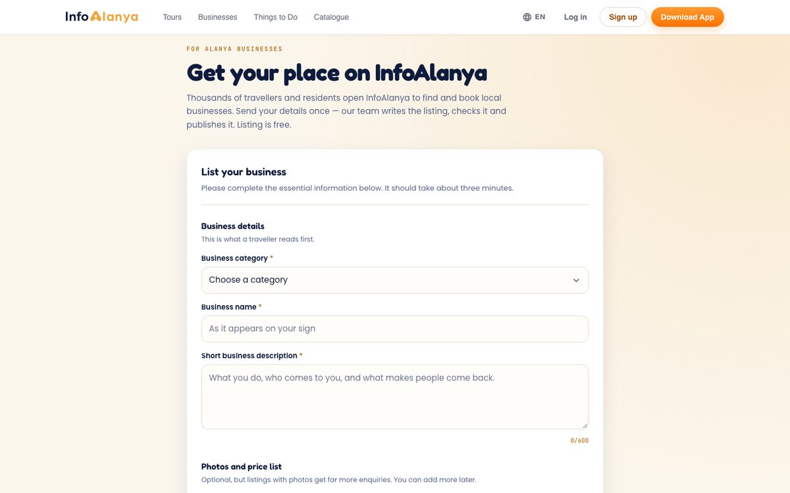The image size is (790, 493).
Task: Click 'This is what a traveller reads first.'
Action: (x=258, y=239)
